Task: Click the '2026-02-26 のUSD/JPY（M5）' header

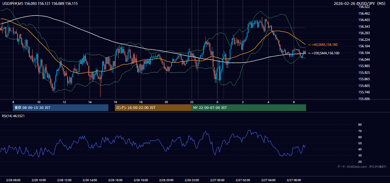Action: pyautogui.click(x=360, y=3)
